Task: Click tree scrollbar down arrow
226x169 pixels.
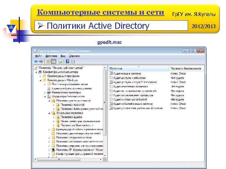Action: [105, 156]
